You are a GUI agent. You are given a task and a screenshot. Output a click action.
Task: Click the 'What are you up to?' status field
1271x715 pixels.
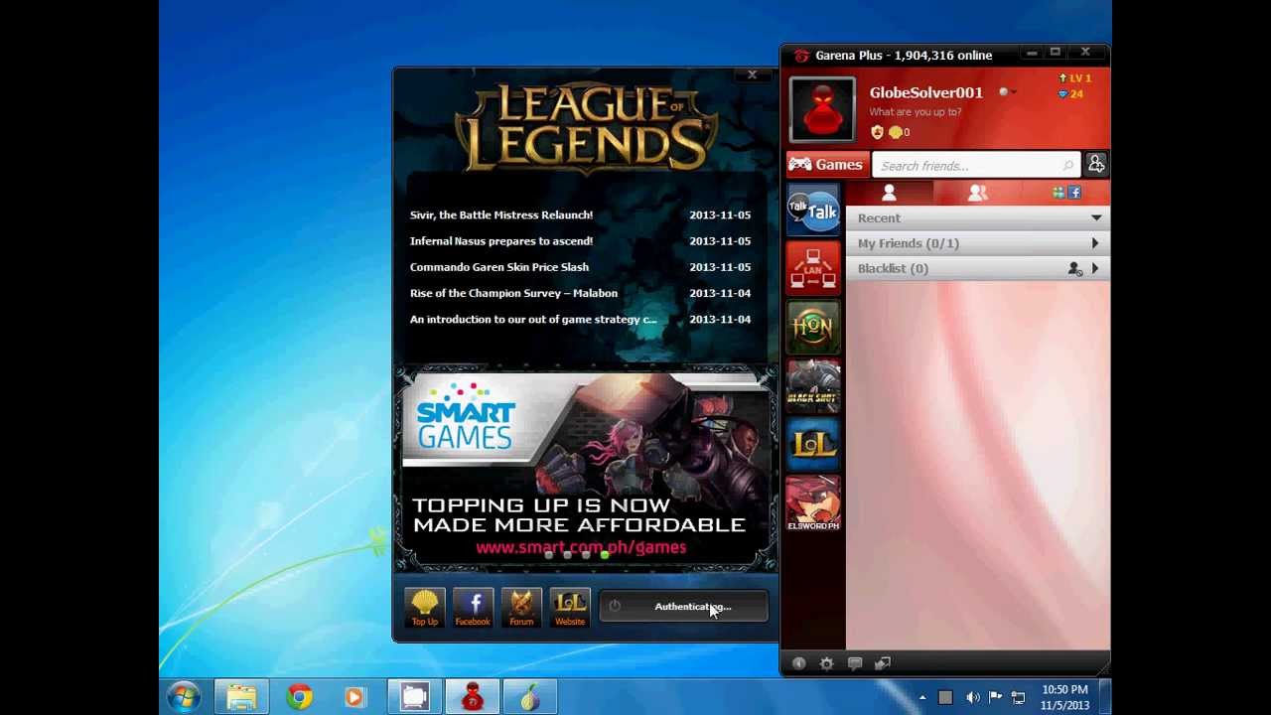(916, 112)
